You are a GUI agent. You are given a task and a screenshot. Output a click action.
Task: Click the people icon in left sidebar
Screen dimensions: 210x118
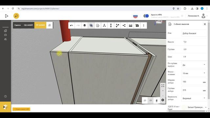[x=5, y=39]
